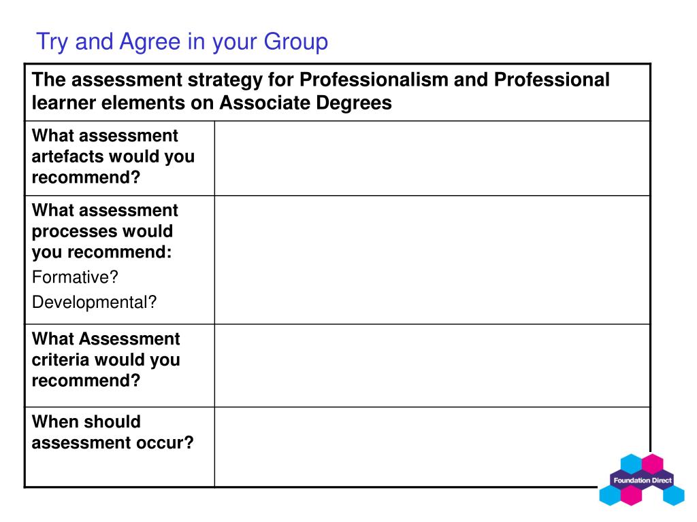Click the empty answer cell beside assessment artefacts
Screen dimensions: 697x522
click(432, 158)
